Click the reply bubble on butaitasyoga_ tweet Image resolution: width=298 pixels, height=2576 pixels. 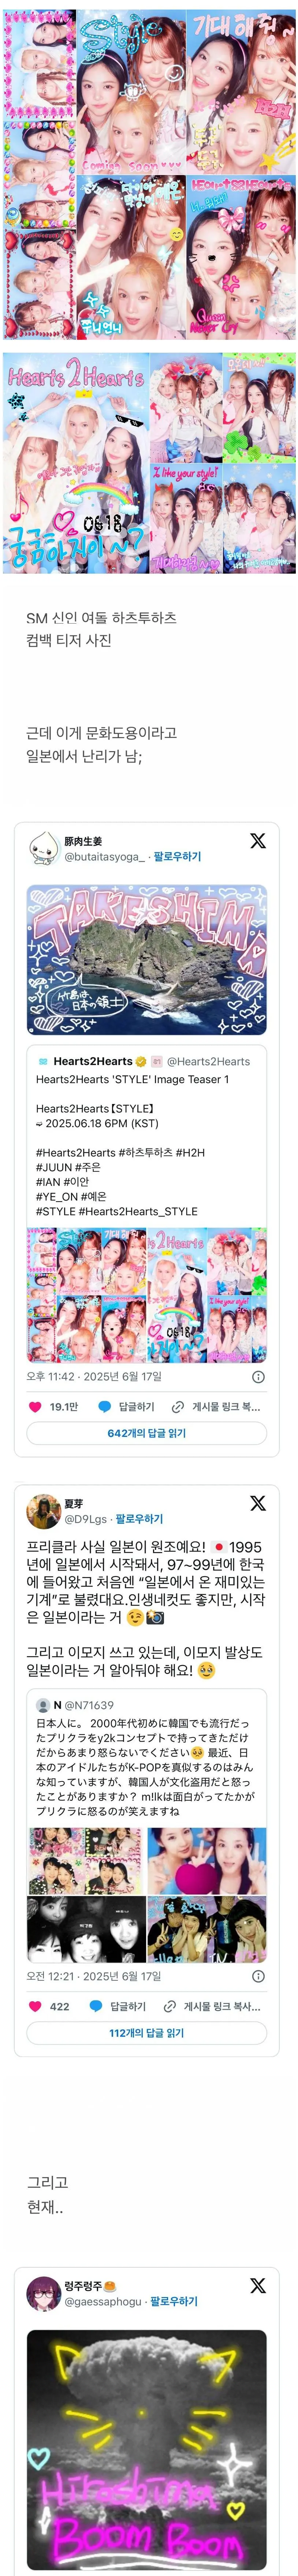pyautogui.click(x=104, y=1406)
